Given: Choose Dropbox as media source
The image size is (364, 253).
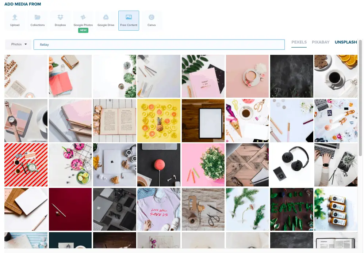Looking at the screenshot, I should 60,20.
